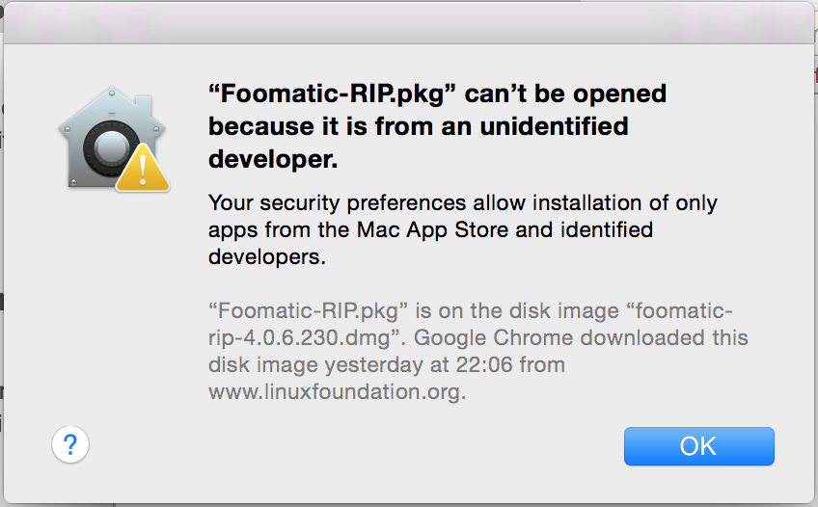Click the www.linuxfoundation.org source address
The image size is (818, 507).
[x=338, y=392]
